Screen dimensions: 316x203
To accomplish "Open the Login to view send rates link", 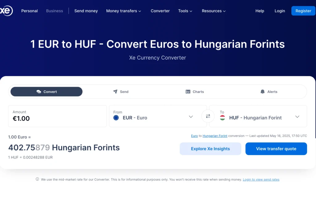I will click(261, 180).
